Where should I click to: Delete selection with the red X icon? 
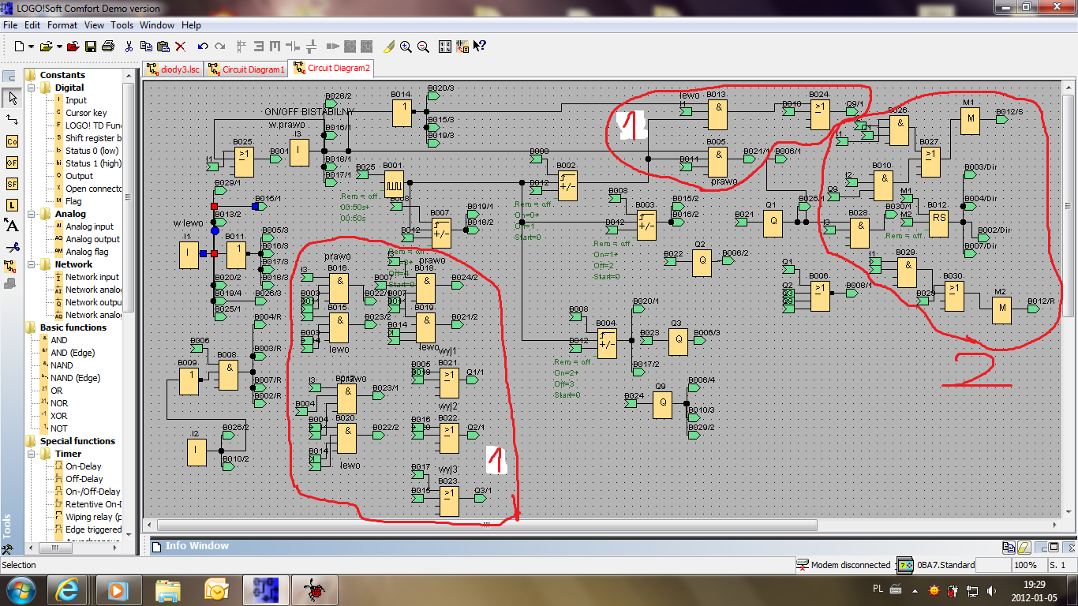coord(180,47)
